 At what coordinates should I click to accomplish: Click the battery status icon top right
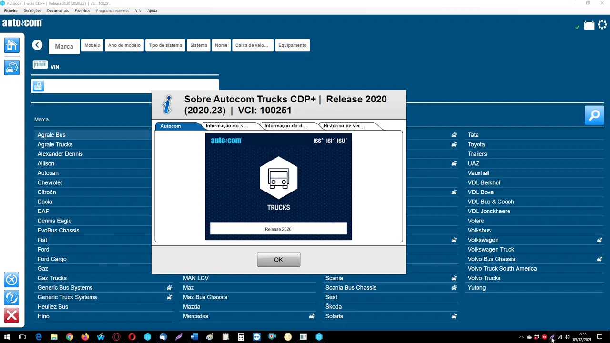pyautogui.click(x=590, y=26)
